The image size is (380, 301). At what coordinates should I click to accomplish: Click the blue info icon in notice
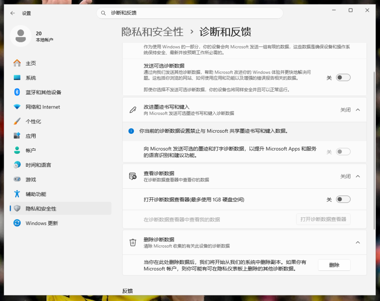[131, 131]
